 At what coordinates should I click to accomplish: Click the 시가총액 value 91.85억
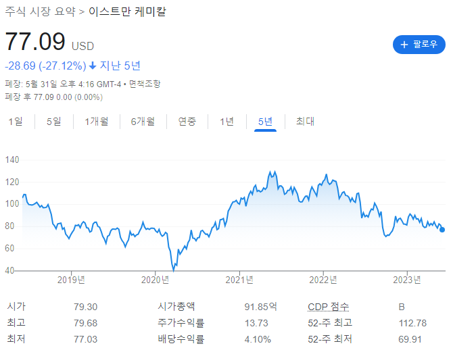[x=260, y=307]
